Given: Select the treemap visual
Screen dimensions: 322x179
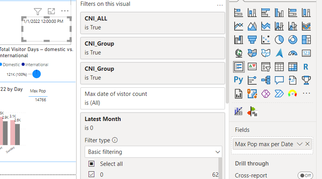Looking at the screenshot, I should tap(306, 39).
